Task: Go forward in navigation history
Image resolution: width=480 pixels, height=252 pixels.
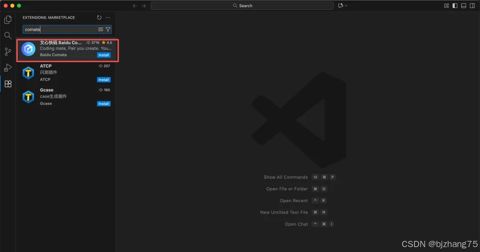Action: [144, 5]
